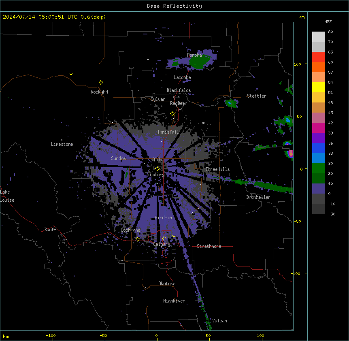Click the -30 value on the dBZ scale

(332, 214)
